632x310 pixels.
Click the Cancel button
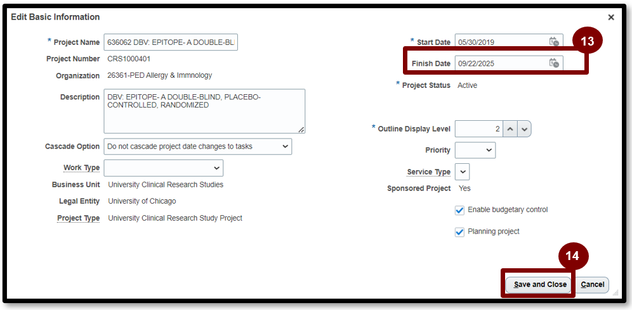(592, 284)
